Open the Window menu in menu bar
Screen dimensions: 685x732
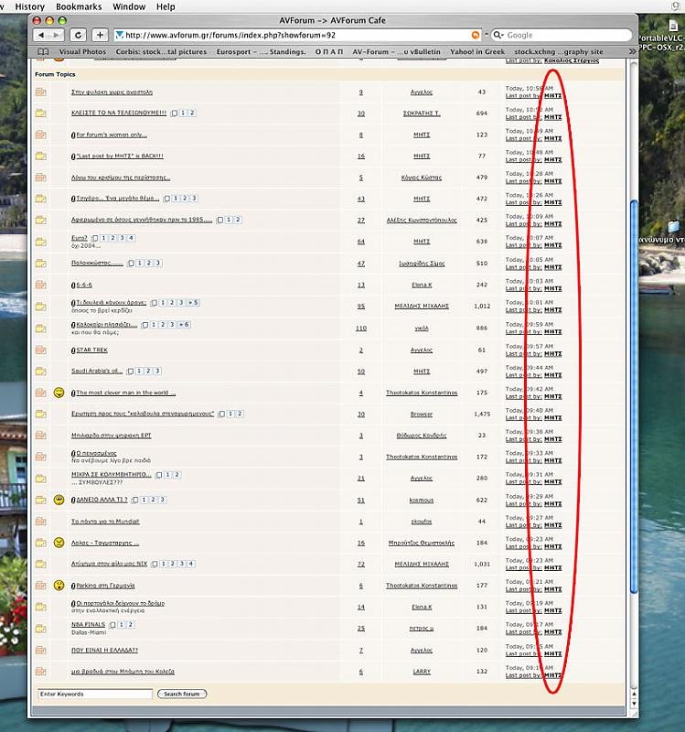click(x=129, y=6)
